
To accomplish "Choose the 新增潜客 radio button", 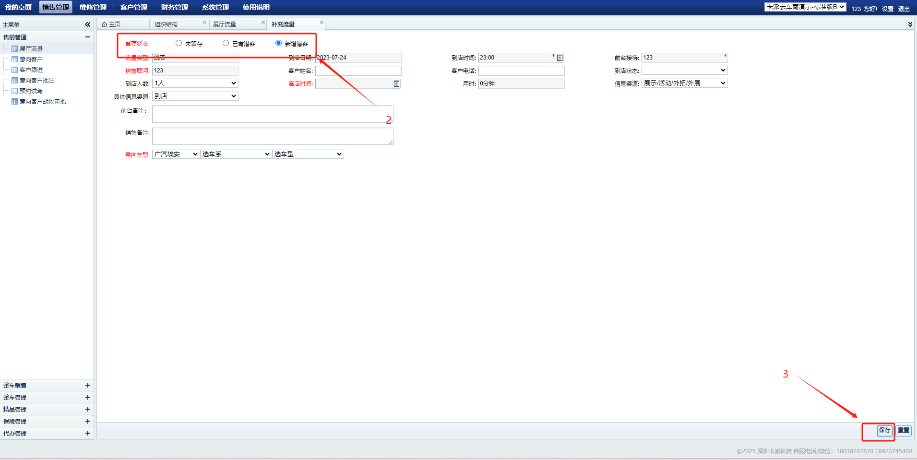I will point(278,43).
